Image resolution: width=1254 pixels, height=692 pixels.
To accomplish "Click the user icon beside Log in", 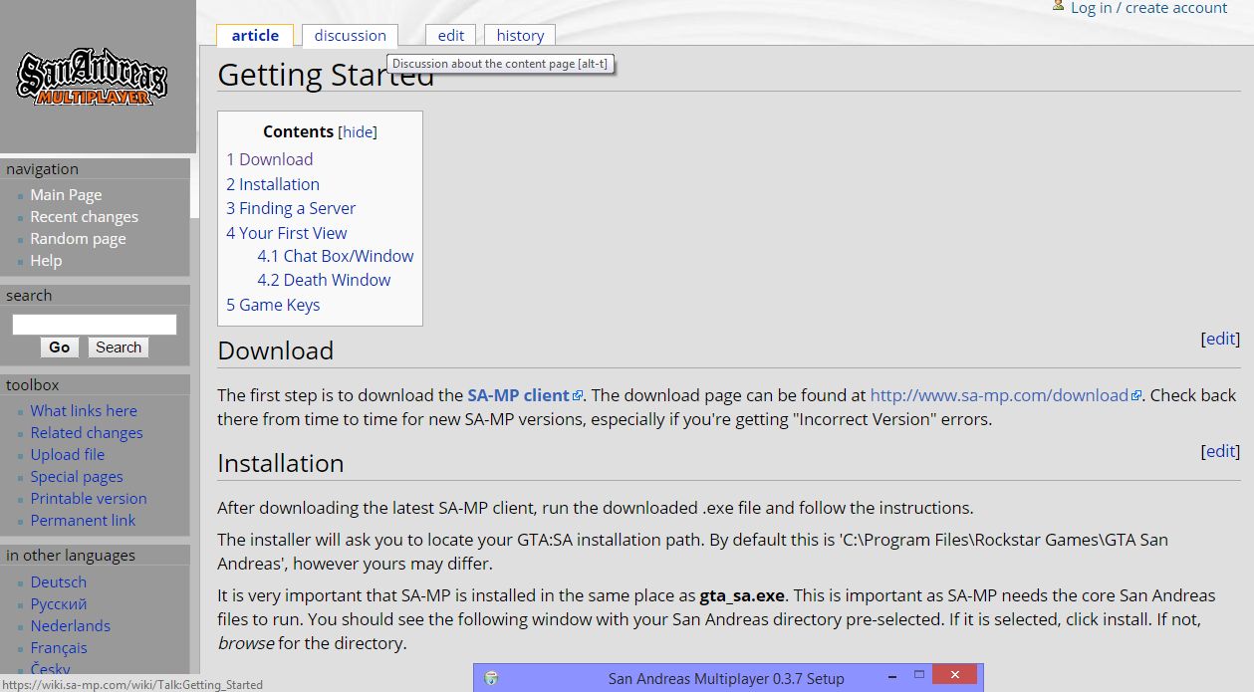I will click(1059, 6).
